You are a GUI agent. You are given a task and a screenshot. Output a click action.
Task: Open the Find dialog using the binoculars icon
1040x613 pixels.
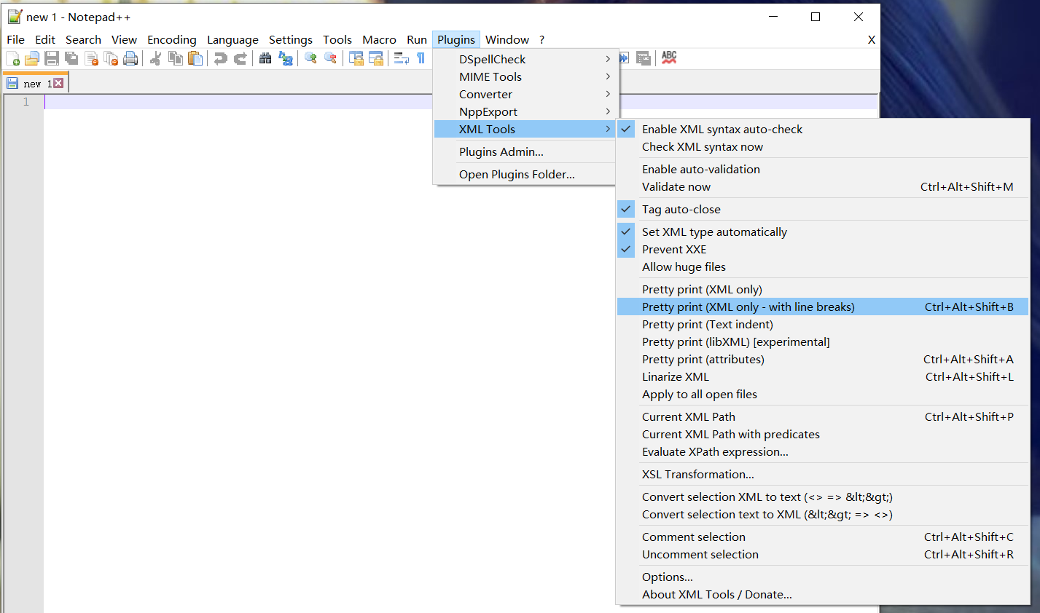point(265,58)
